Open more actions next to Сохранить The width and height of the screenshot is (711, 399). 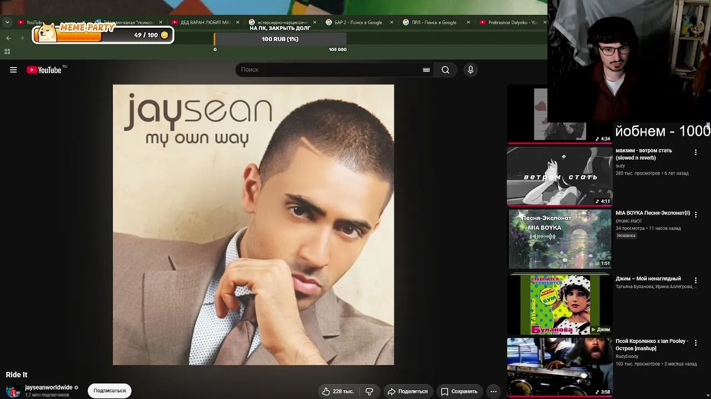pos(493,391)
